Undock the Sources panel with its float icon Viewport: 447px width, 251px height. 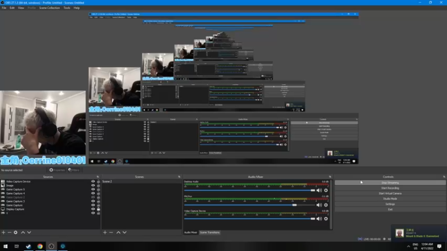pos(98,177)
